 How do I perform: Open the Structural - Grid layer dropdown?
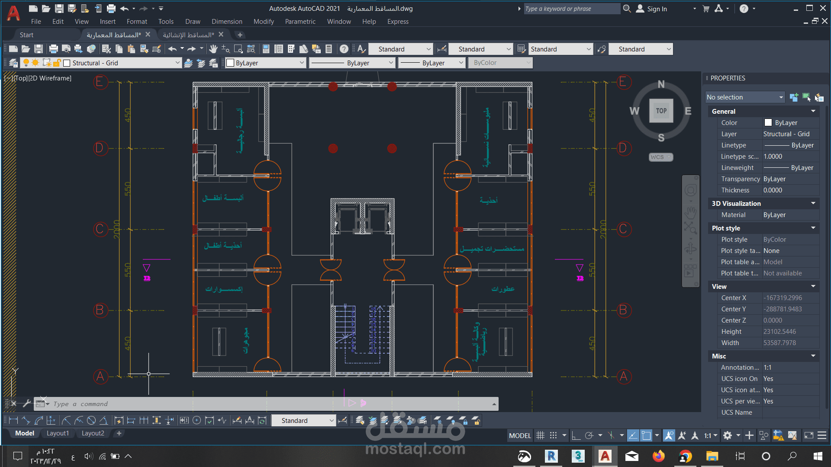click(x=177, y=63)
